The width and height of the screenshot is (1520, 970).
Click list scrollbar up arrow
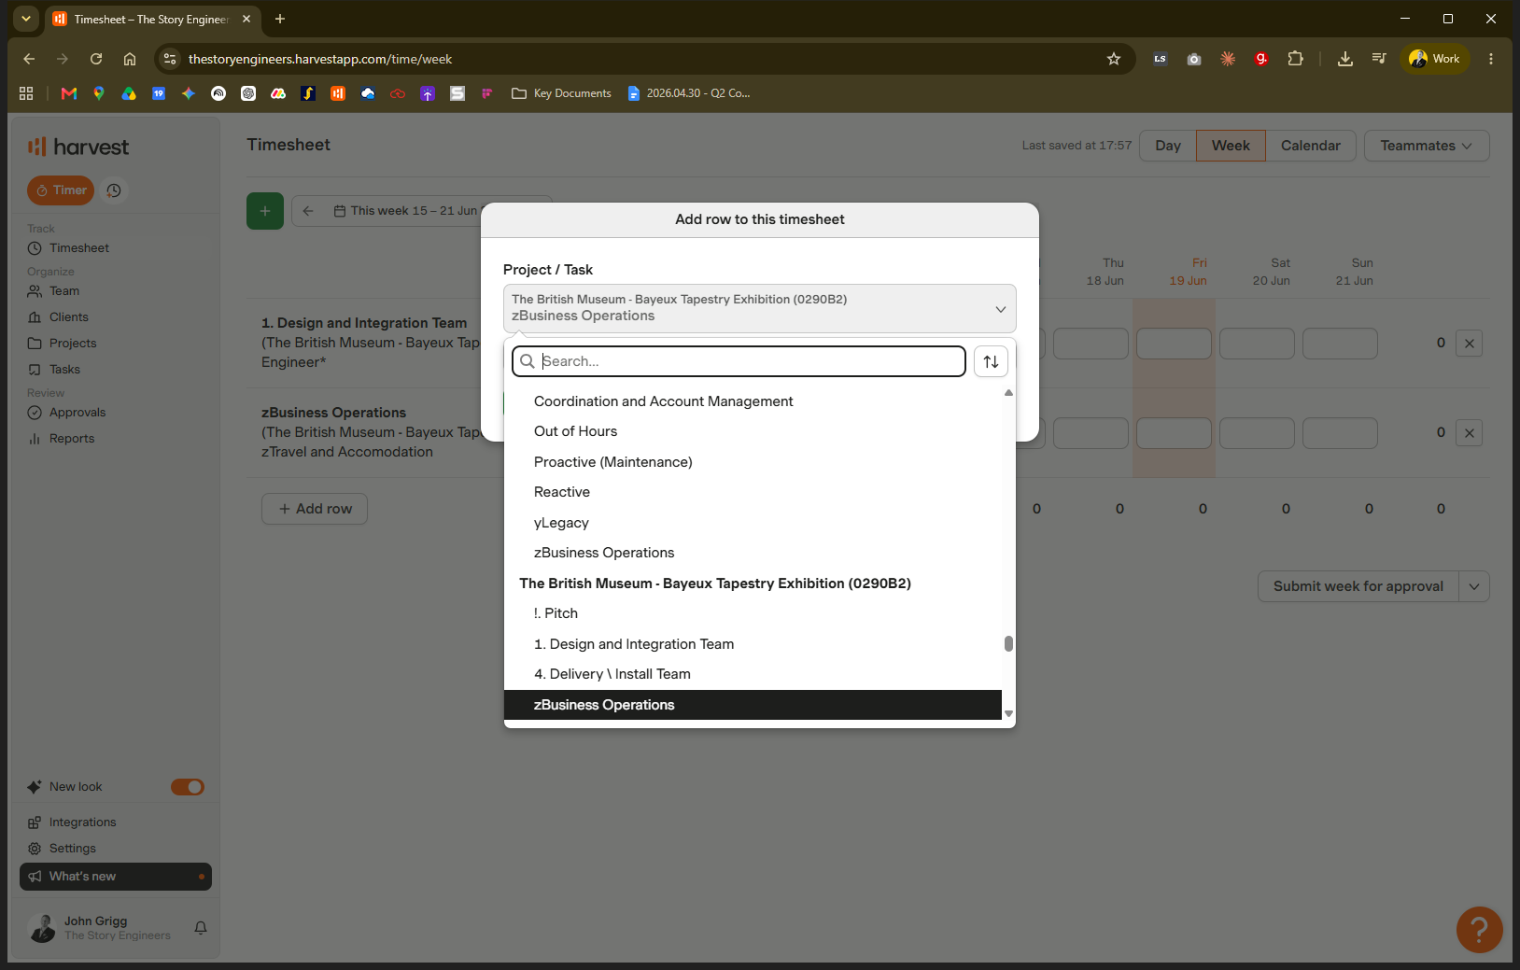tap(1008, 393)
